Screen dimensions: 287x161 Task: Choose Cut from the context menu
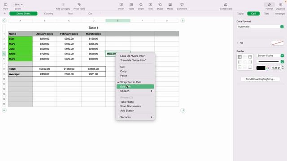point(135,67)
